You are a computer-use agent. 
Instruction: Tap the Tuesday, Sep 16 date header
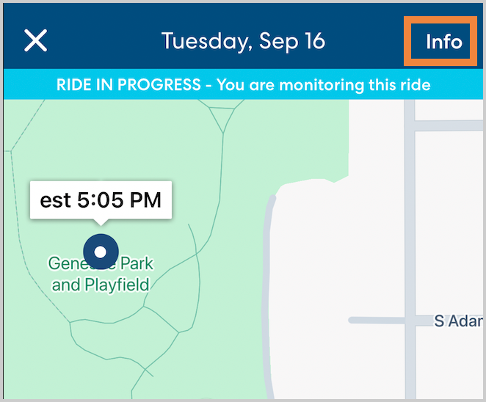243,41
